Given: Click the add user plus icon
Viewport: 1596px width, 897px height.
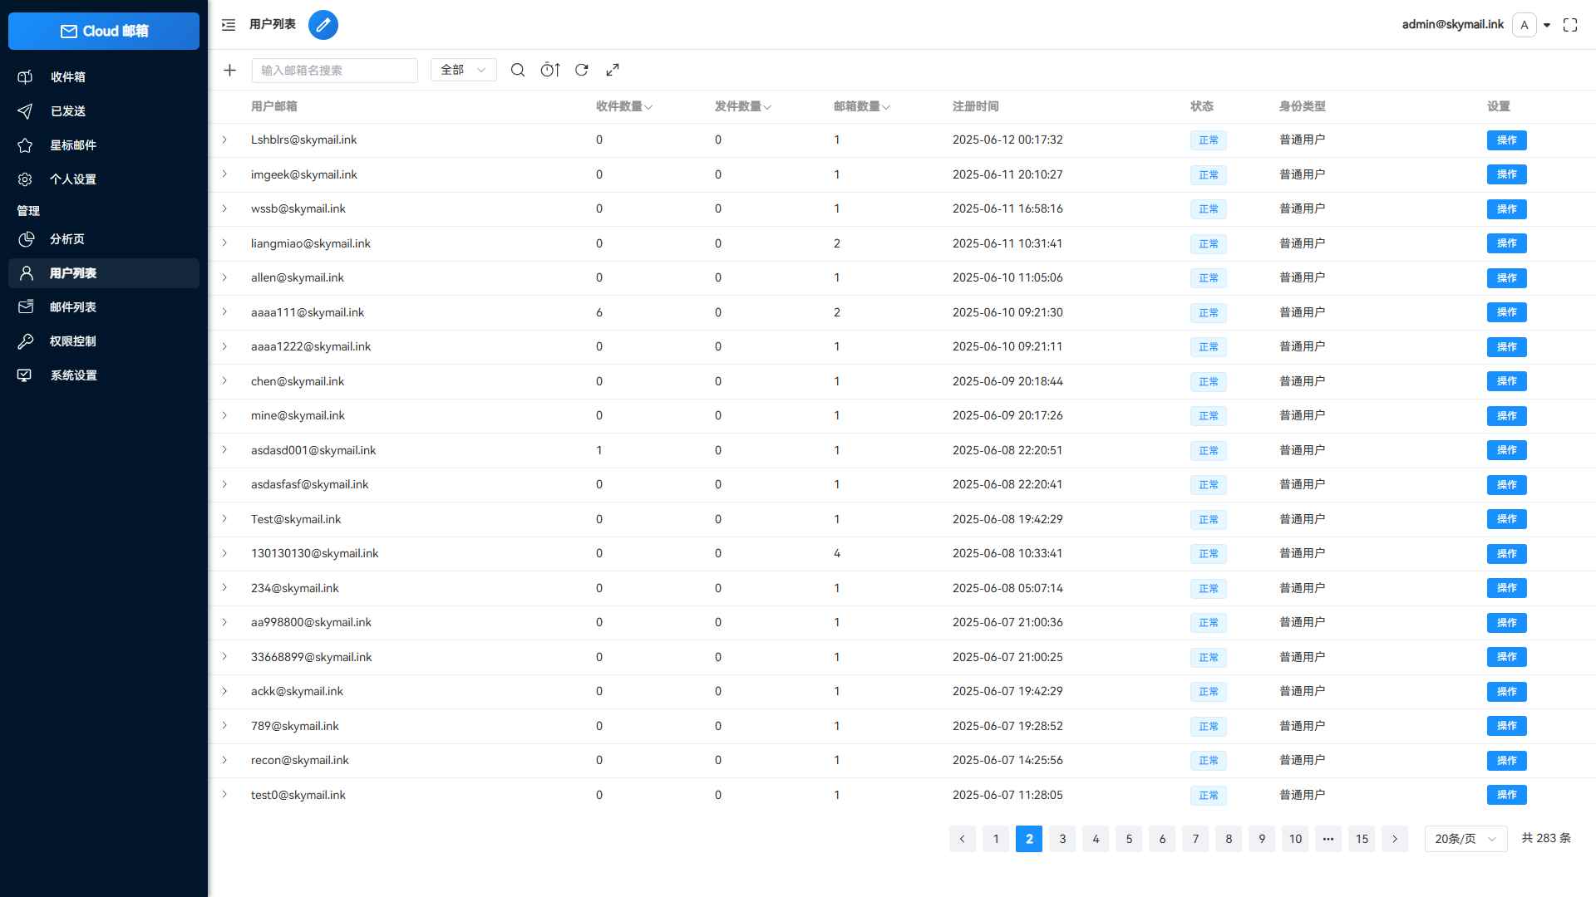Looking at the screenshot, I should click(x=229, y=70).
